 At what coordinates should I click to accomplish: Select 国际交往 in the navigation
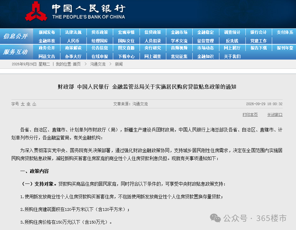pos(126,41)
